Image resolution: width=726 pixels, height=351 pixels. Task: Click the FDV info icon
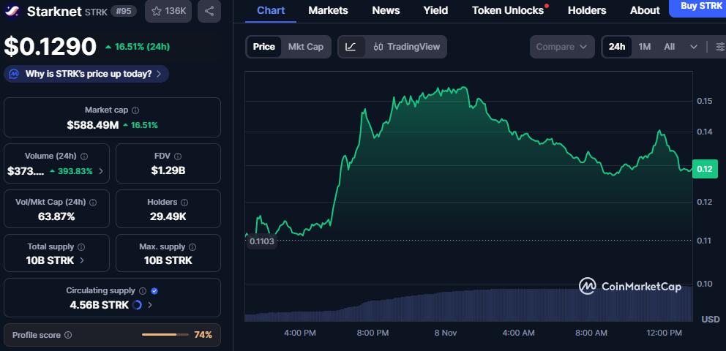tap(178, 156)
